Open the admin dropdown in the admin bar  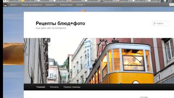coord(14,5)
